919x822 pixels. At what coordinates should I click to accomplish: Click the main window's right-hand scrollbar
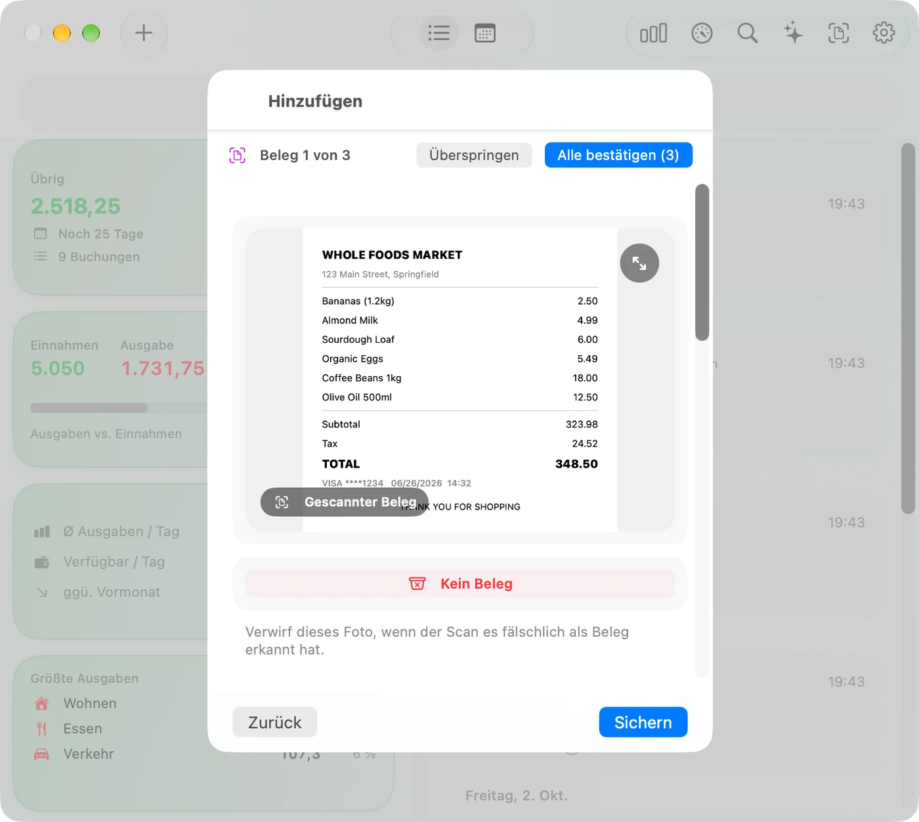[908, 328]
